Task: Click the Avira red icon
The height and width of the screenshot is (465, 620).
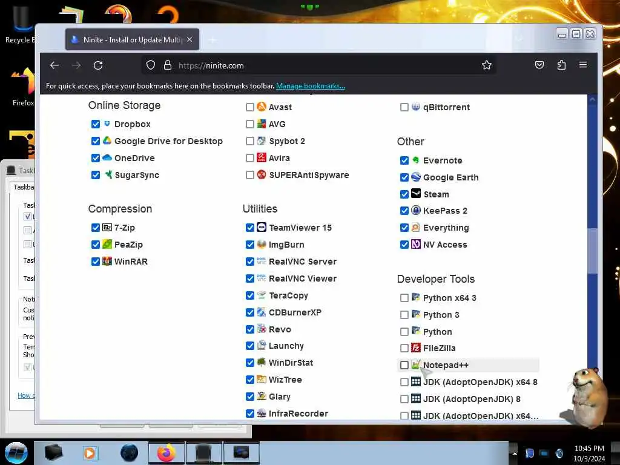Action: [x=262, y=157]
